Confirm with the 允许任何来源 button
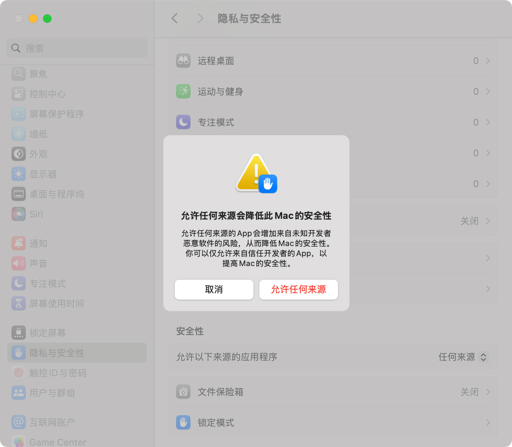Image resolution: width=512 pixels, height=447 pixels. (298, 290)
